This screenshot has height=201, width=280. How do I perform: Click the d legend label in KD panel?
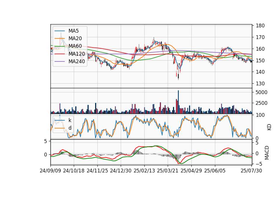click(x=70, y=128)
